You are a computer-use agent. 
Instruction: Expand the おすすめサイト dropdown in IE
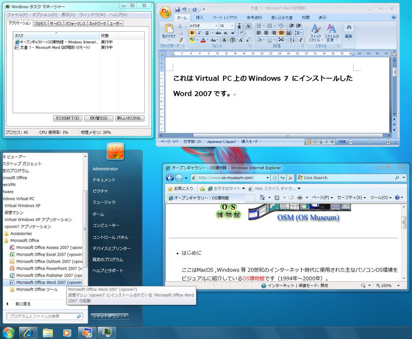pyautogui.click(x=243, y=188)
